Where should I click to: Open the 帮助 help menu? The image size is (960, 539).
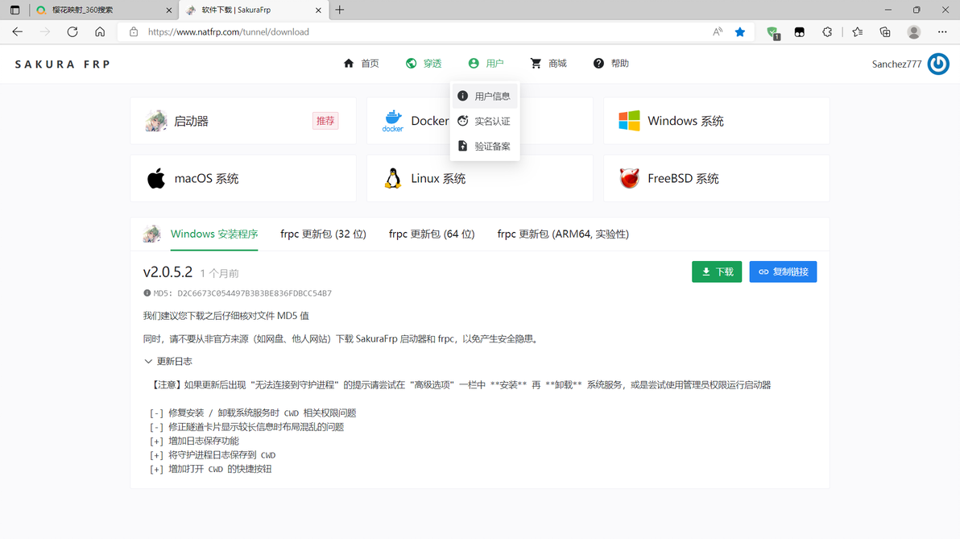tap(611, 64)
